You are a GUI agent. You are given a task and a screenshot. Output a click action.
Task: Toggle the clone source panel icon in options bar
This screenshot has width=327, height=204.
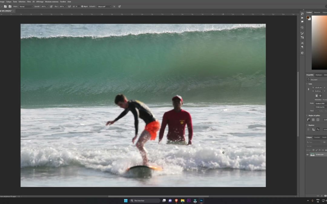10,6
